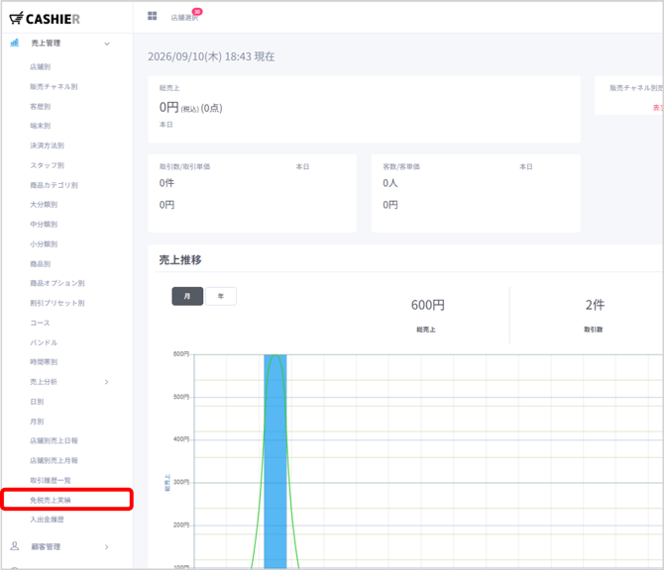Click the 0人 customer count
Viewport: 664px width, 570px height.
coord(390,183)
